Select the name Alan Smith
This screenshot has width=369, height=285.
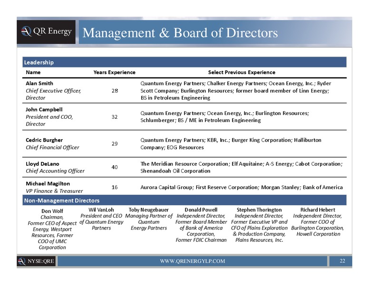click(39, 83)
